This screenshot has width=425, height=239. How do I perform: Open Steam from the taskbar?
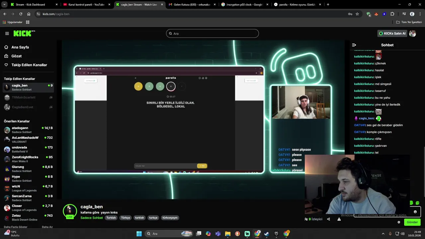pos(266,234)
